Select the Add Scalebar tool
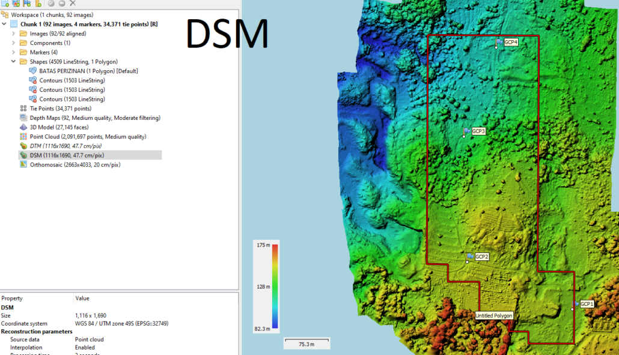619x355 pixels. click(x=37, y=4)
